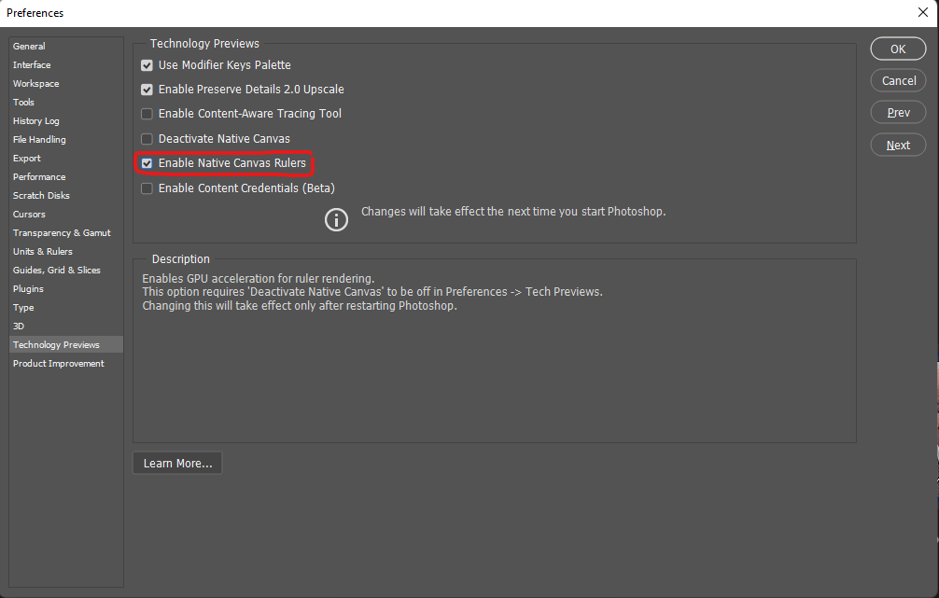
Task: Open the Product Improvement section
Action: [x=58, y=363]
